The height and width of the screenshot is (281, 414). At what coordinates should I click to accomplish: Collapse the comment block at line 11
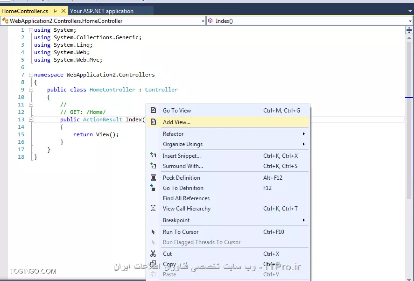pos(31,105)
